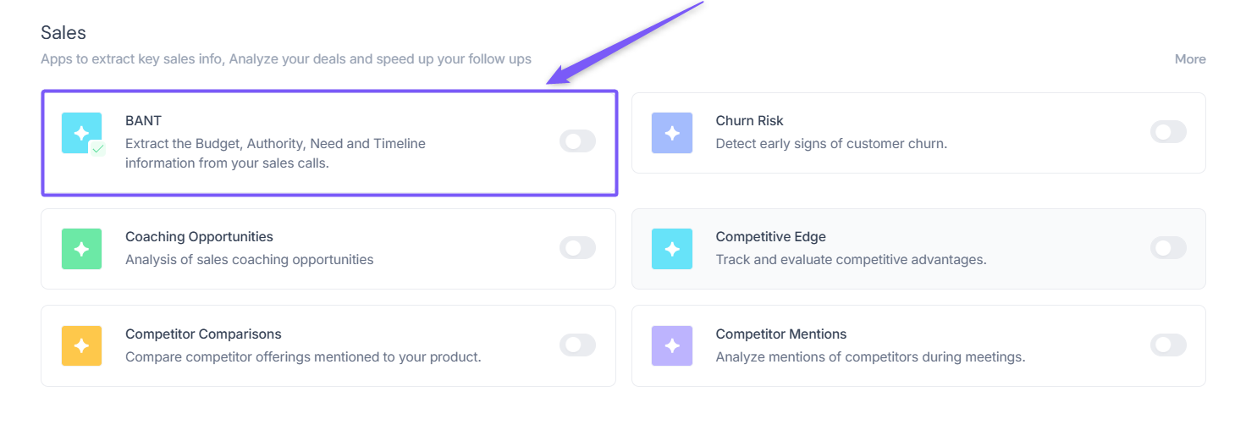Open the Competitive Edge card description
This screenshot has width=1257, height=425.
pos(851,260)
